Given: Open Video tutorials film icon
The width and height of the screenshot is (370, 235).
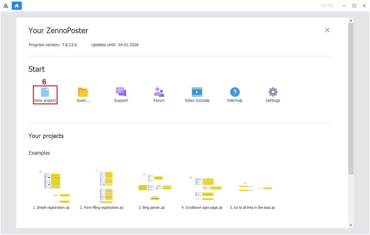Looking at the screenshot, I should 197,92.
